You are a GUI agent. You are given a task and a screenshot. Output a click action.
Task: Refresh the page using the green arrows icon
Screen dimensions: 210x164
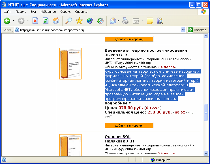pyautogui.click(x=46, y=21)
